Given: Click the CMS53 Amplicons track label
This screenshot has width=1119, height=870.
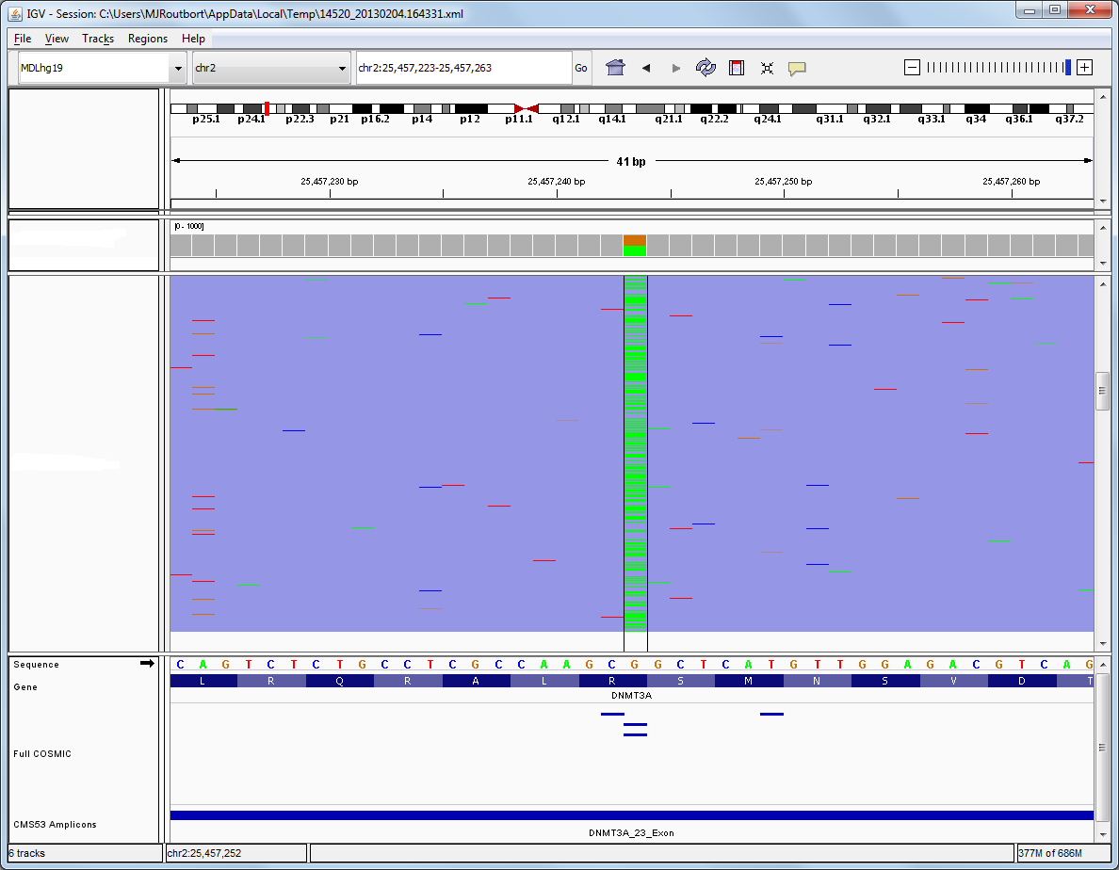Looking at the screenshot, I should [55, 824].
